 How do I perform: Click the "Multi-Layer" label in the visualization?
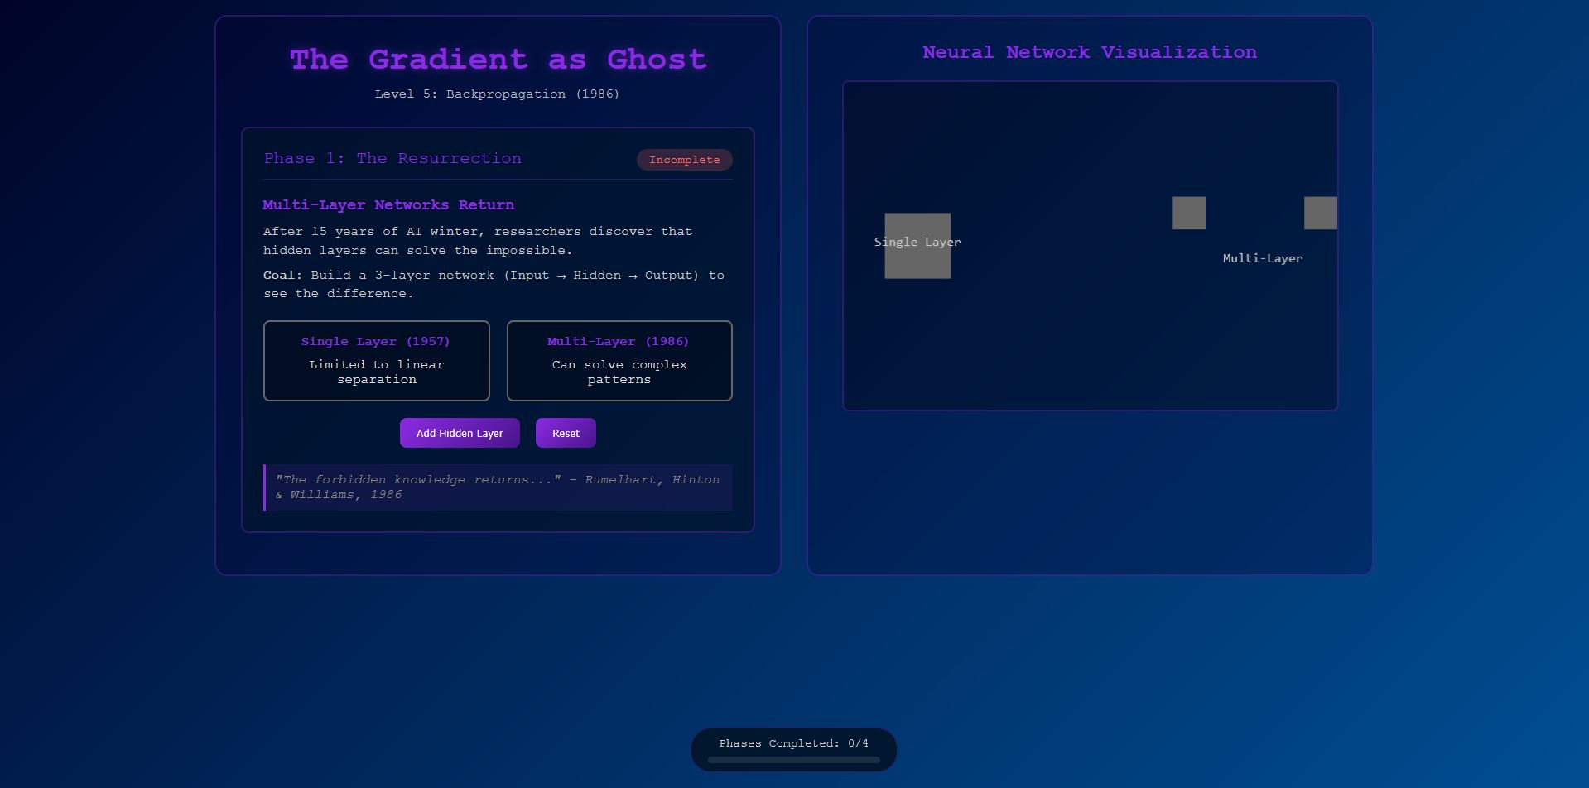point(1263,258)
